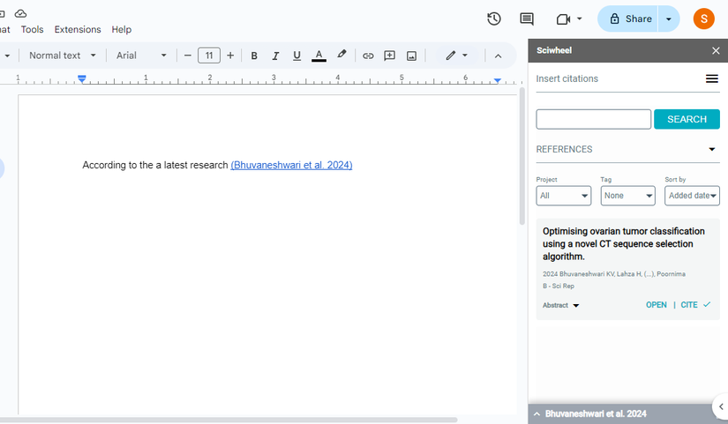
Task: Click the Bhuvaneshwari et al. 2024 citation link
Action: 291,165
